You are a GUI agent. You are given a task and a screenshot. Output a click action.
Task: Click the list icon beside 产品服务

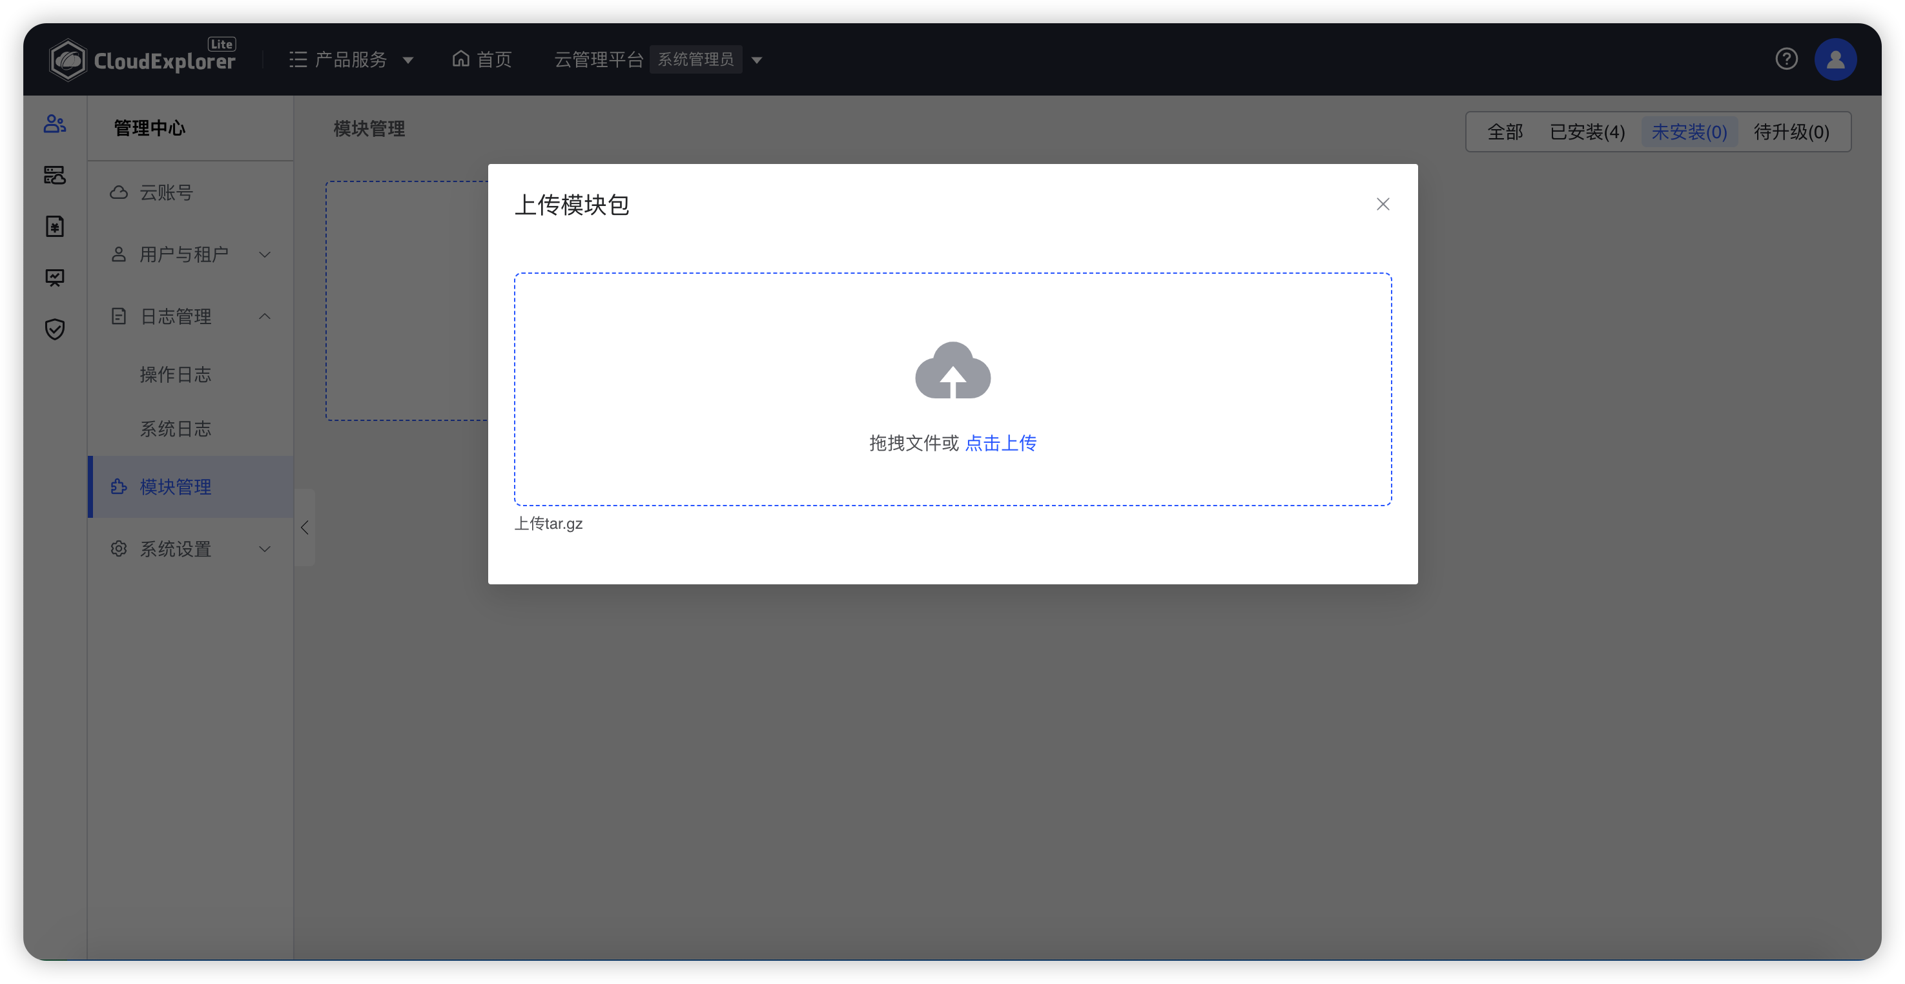click(298, 59)
